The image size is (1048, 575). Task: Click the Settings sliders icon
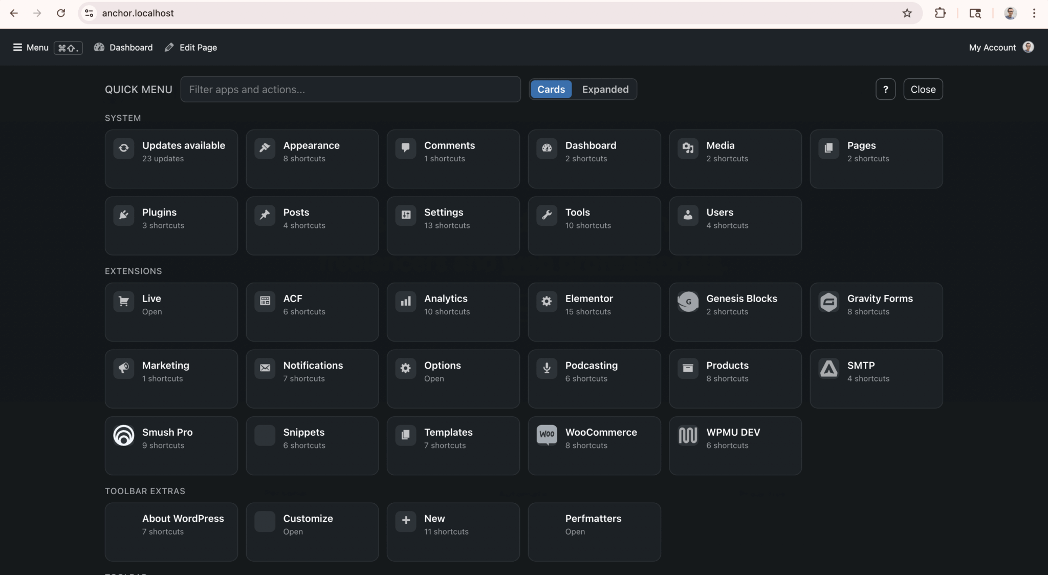(406, 215)
